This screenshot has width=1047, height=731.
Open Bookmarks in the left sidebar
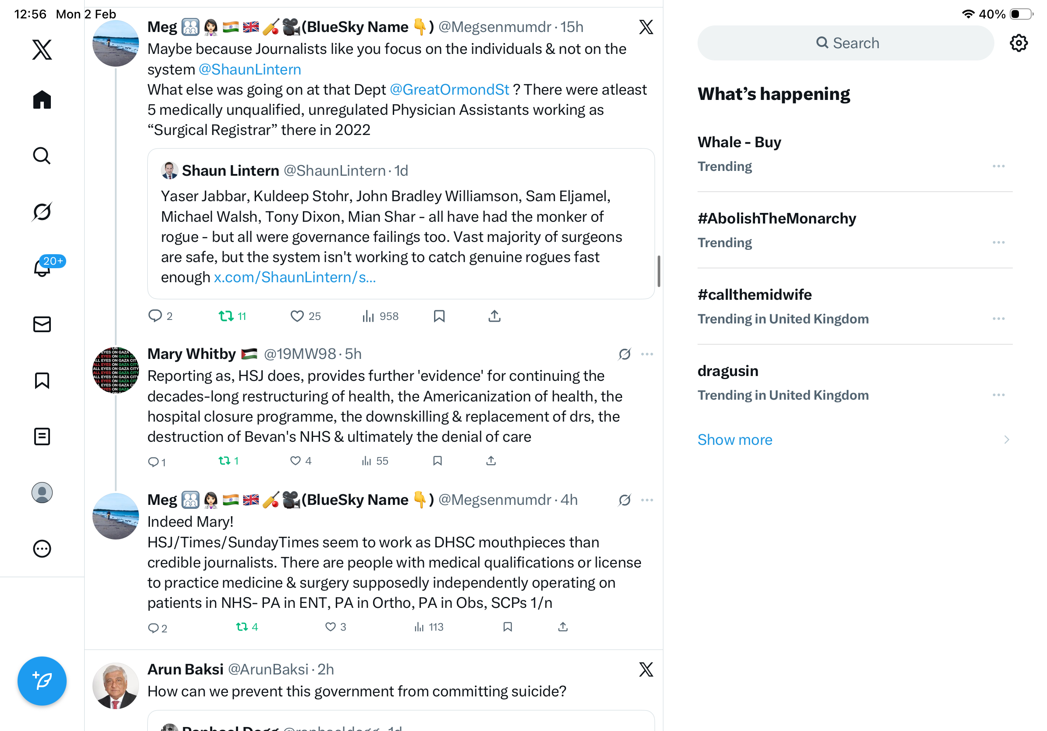tap(42, 380)
